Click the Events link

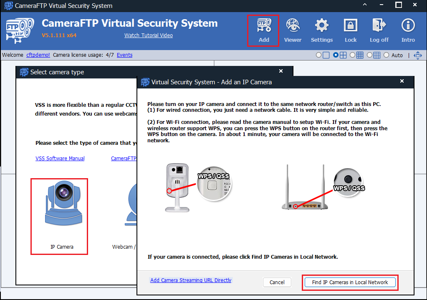coord(124,55)
